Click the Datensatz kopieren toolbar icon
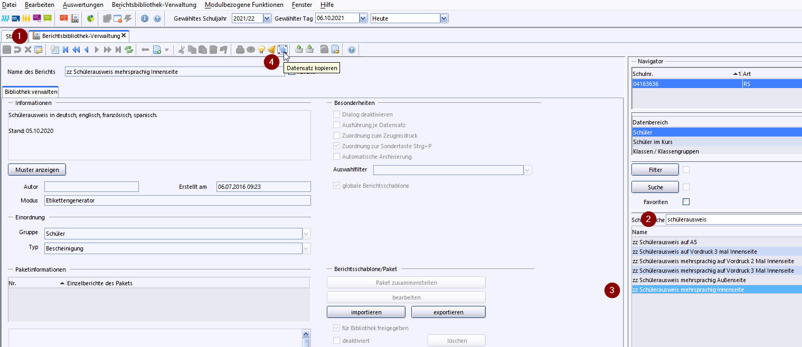The image size is (802, 347). click(x=282, y=50)
